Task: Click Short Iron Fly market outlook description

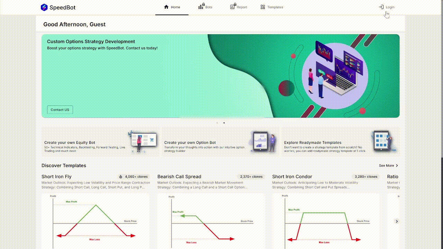Action: [96, 185]
